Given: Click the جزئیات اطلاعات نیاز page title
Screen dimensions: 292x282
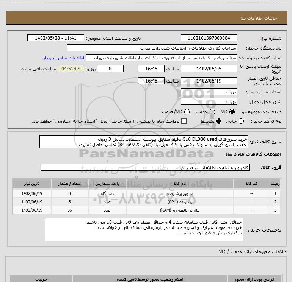Looking at the screenshot, I should pos(258,18).
